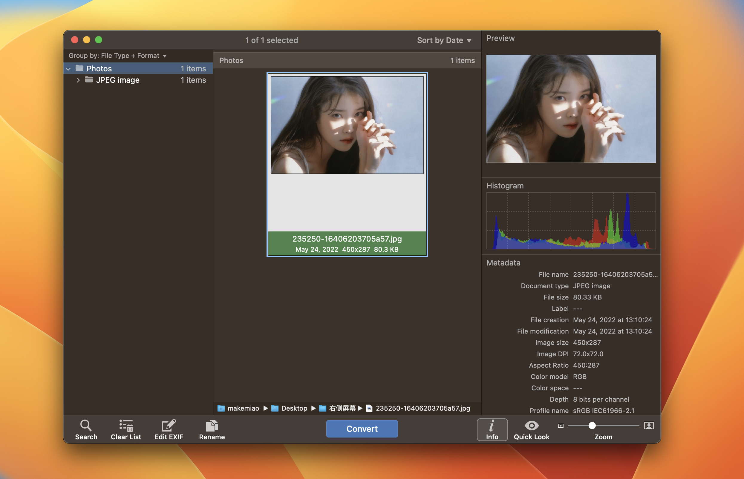The image size is (744, 479).
Task: Expand the JPEG image folder
Action: tap(78, 80)
